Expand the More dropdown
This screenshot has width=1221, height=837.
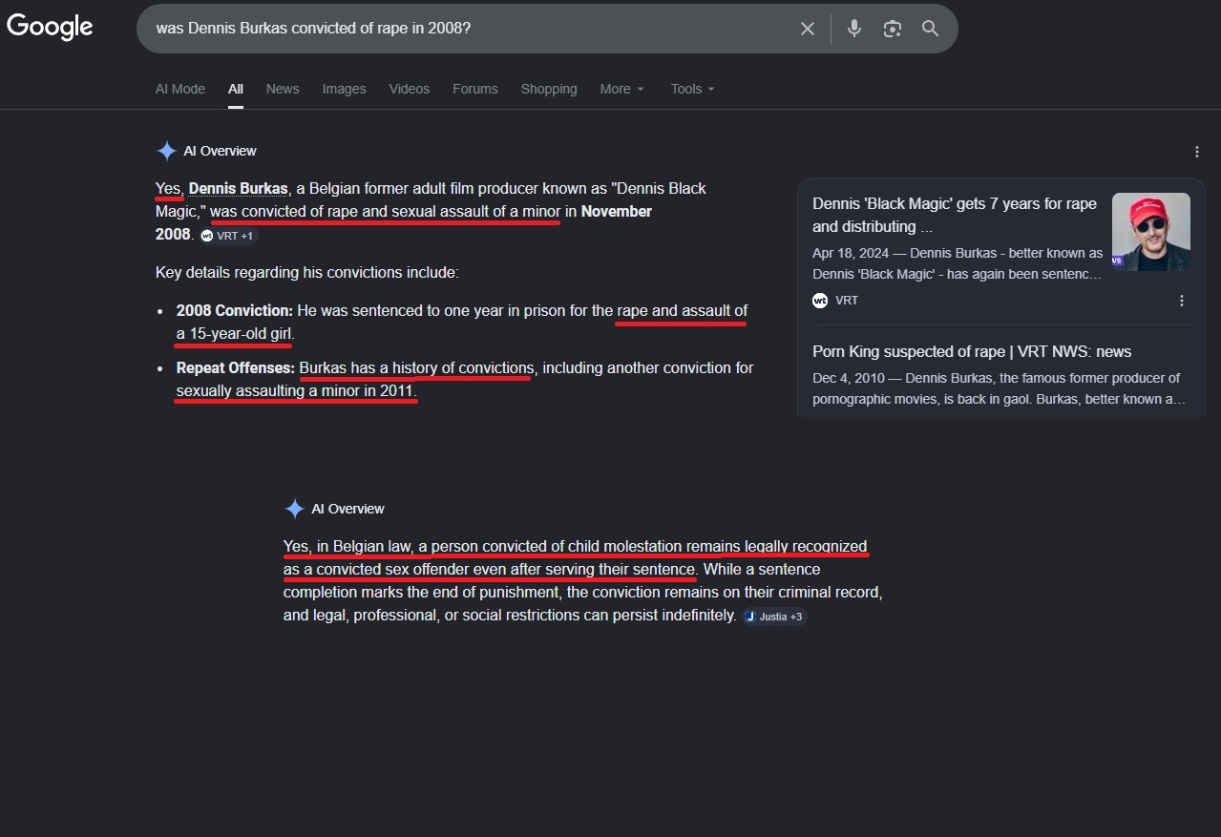pos(621,89)
